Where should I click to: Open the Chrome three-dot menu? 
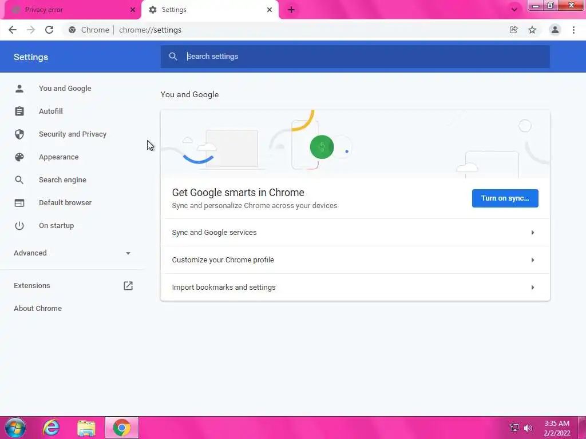(573, 30)
